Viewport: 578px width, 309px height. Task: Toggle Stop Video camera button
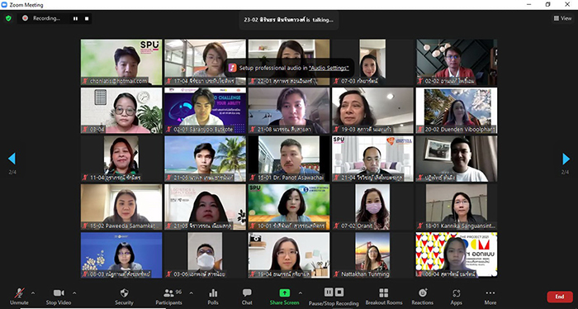click(x=59, y=297)
